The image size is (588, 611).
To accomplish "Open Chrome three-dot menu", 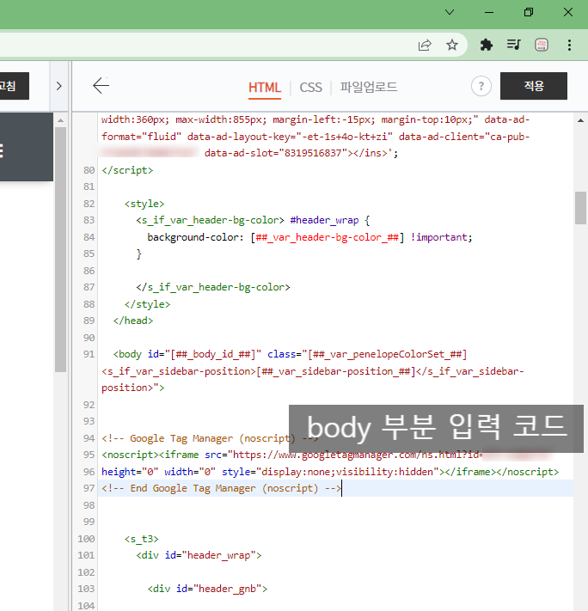I will tap(569, 46).
